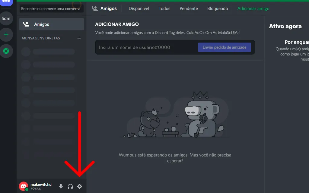Click the waving-hand Amigos icon above the friend list

(95, 8)
